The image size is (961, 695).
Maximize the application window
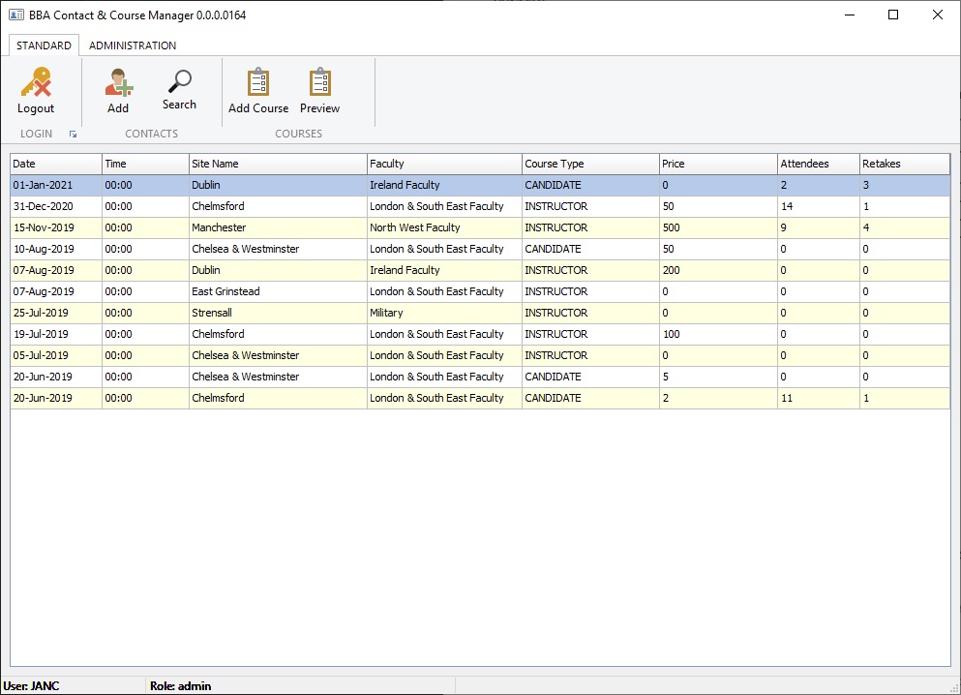(x=893, y=15)
